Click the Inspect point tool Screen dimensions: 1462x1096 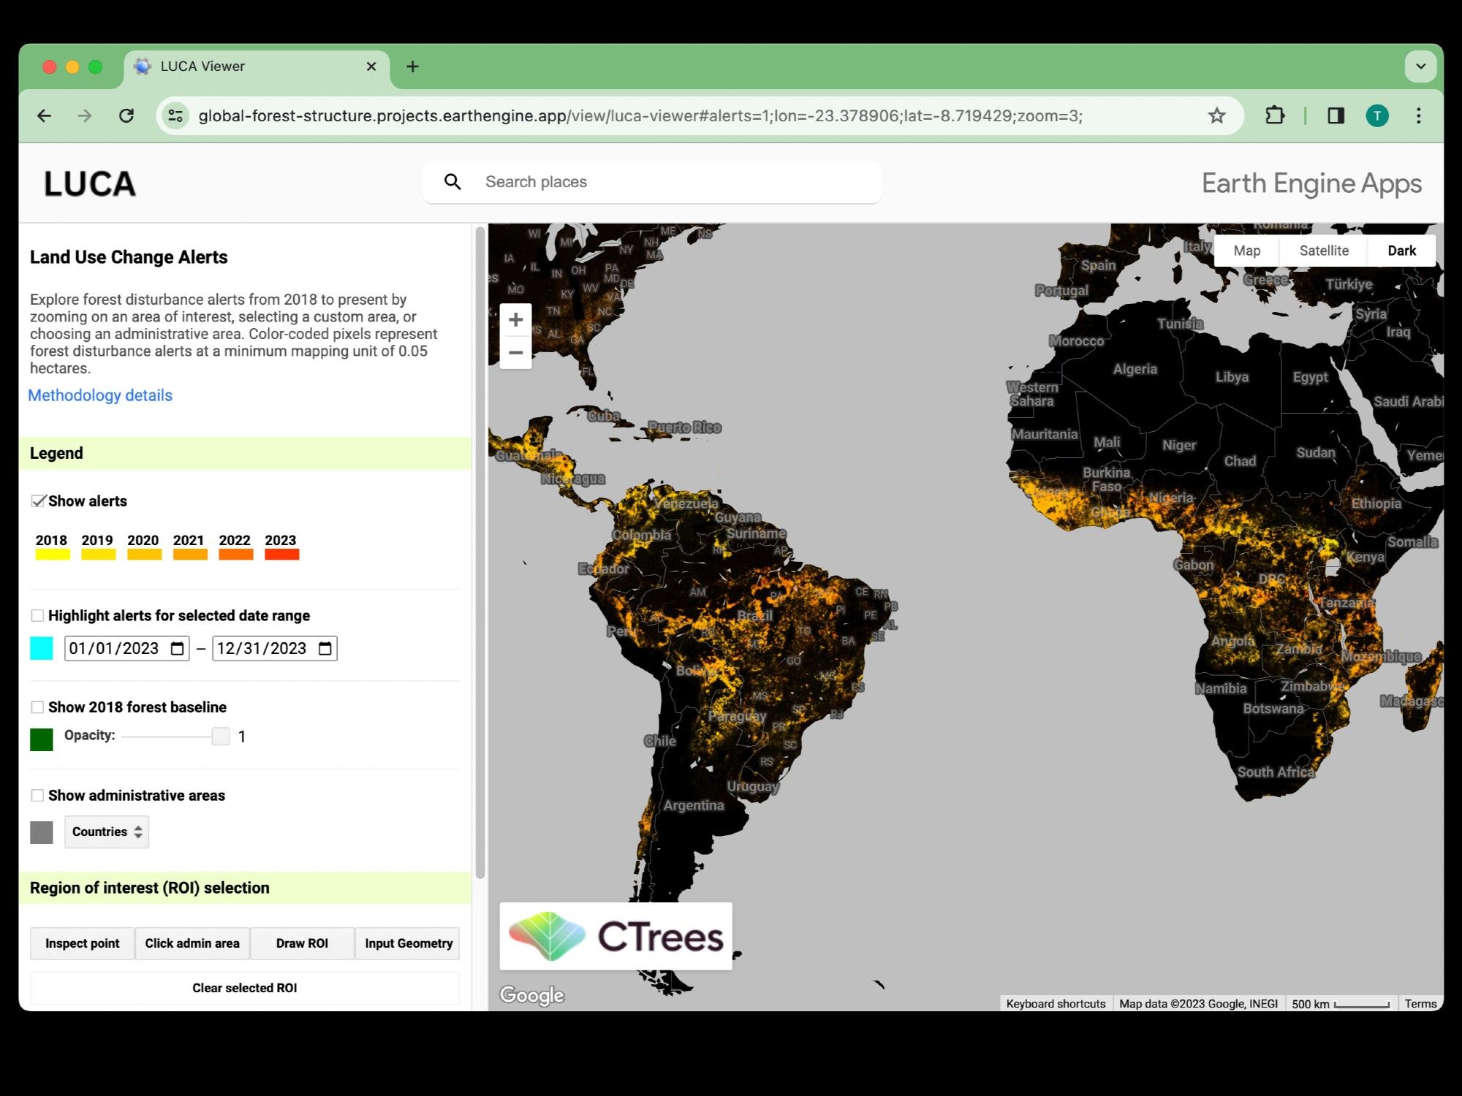point(82,943)
